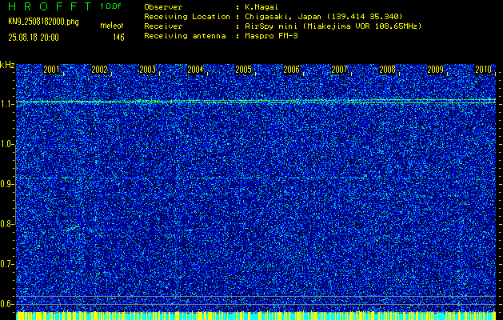This screenshot has height=320, width=503.
Task: Click time marker 2010
Action: [484, 70]
